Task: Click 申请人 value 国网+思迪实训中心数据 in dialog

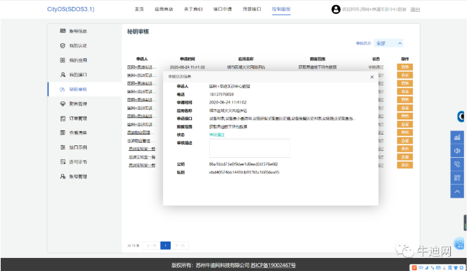Action: point(229,86)
